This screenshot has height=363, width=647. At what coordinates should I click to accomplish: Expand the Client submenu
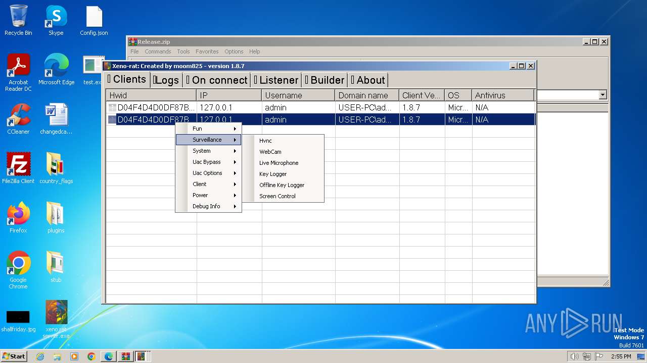208,184
